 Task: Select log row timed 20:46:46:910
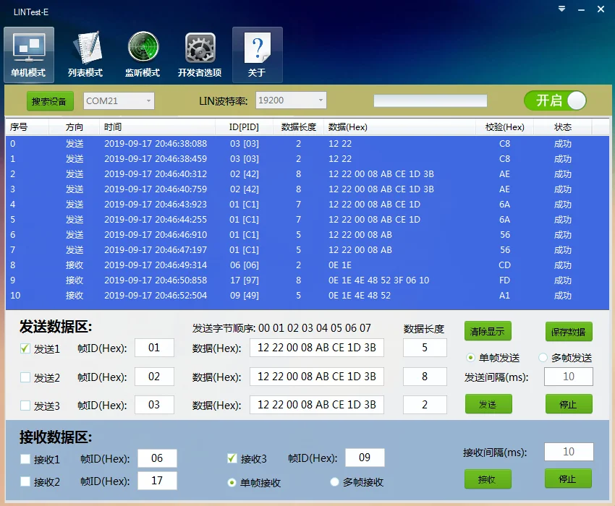pos(307,235)
